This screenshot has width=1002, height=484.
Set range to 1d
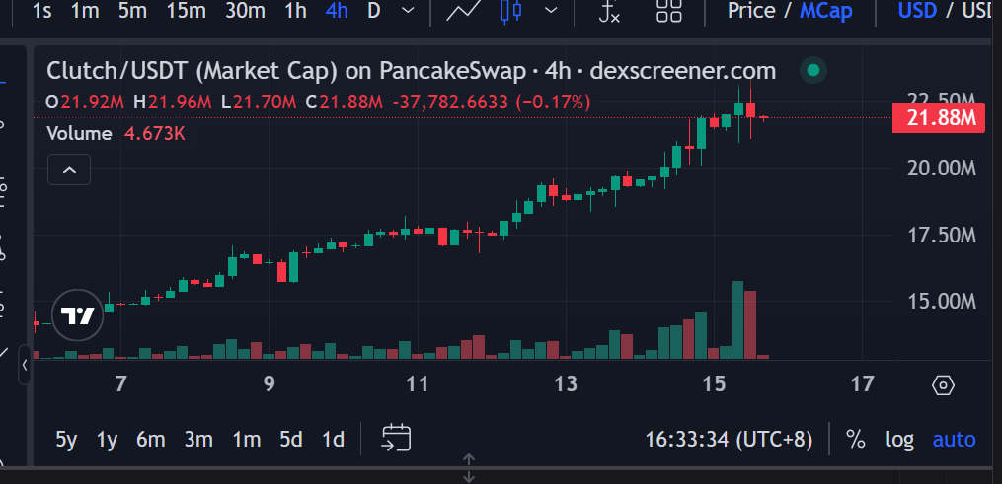(333, 440)
